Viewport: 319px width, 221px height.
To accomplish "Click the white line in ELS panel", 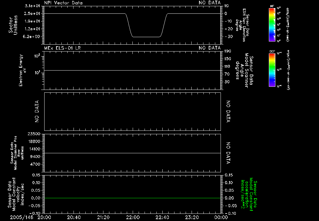I will tap(132, 70).
